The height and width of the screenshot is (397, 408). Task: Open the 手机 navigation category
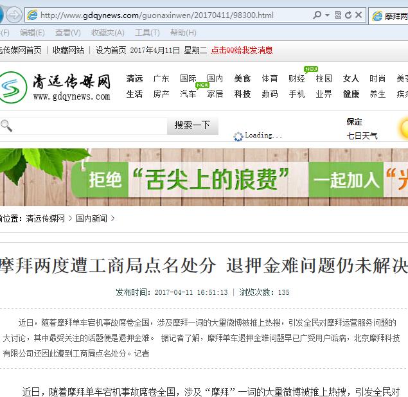point(297,94)
